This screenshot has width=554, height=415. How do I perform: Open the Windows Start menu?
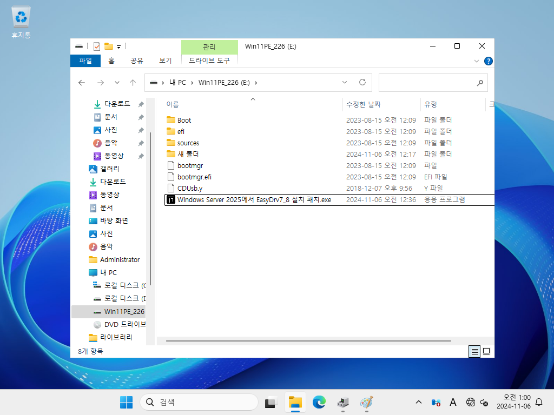(126, 402)
